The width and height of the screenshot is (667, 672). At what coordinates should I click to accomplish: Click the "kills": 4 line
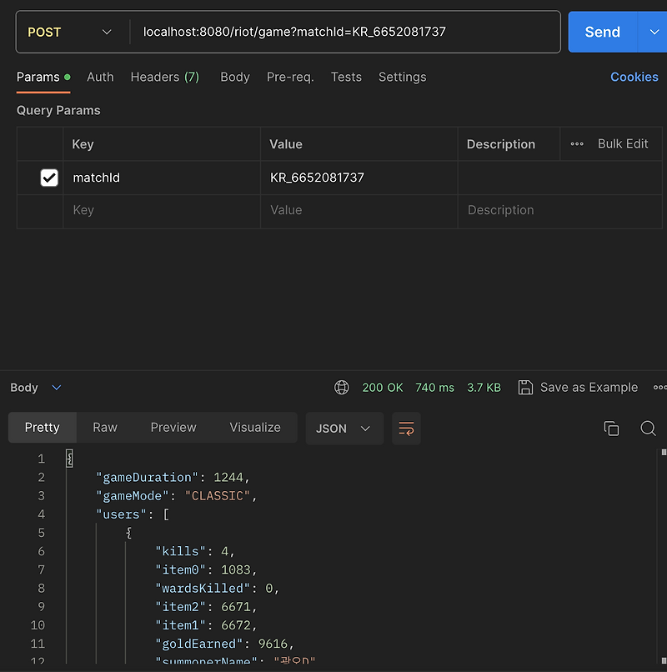click(195, 551)
